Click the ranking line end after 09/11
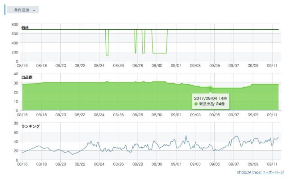 [x=279, y=137]
